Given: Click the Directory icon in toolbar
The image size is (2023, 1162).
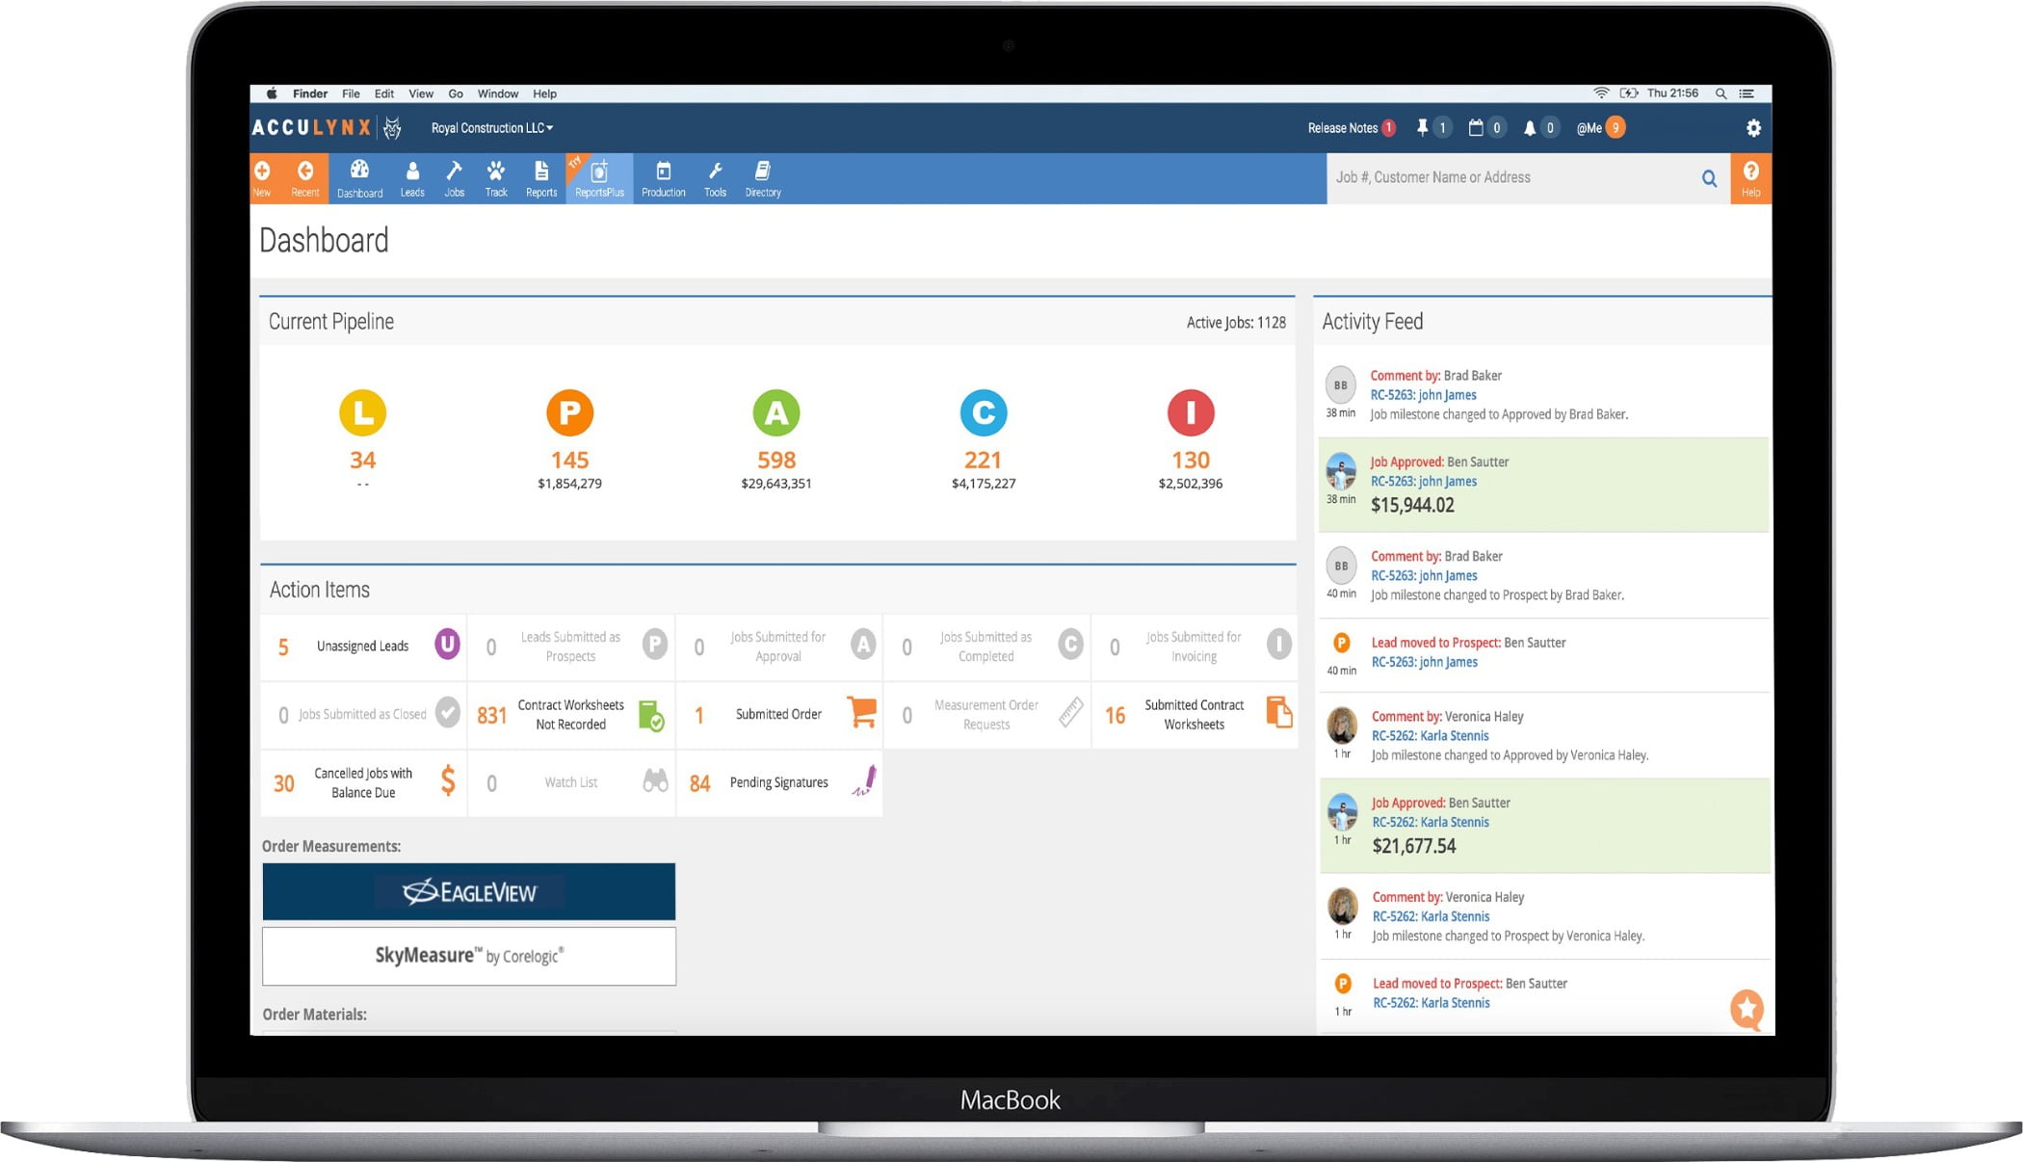Looking at the screenshot, I should pos(764,178).
